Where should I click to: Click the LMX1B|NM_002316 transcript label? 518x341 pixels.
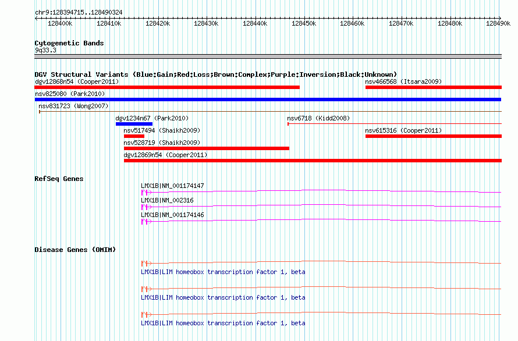click(x=167, y=200)
